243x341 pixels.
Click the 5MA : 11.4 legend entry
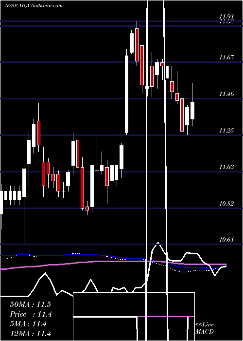point(28,324)
